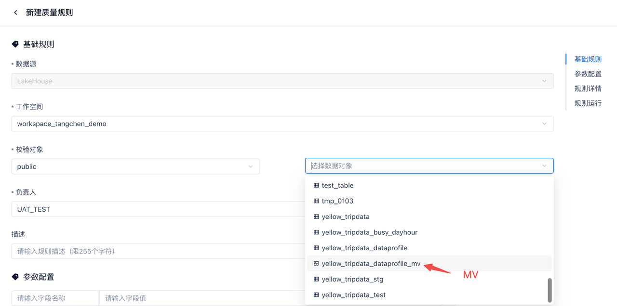Click the back arrow beside 新建质量规则
Image resolution: width=617 pixels, height=306 pixels.
(15, 13)
